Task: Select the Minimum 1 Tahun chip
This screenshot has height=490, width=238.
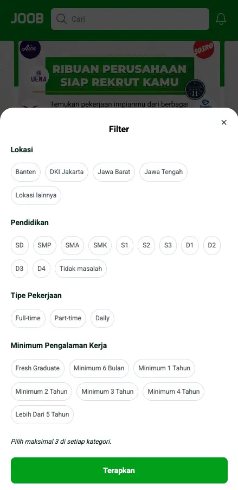Action: [x=164, y=368]
